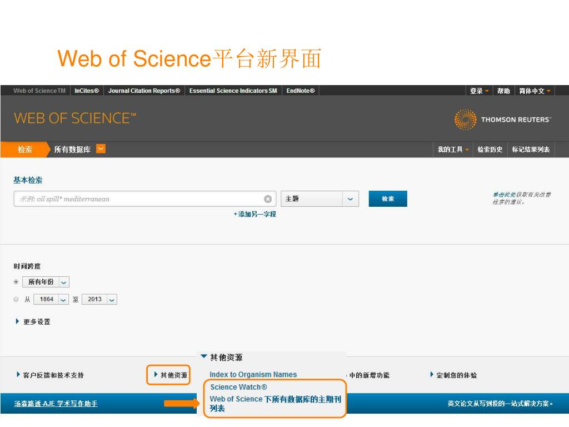
Task: Click 汤森路透-AJE 学术写作助手 link
Action: (56, 404)
